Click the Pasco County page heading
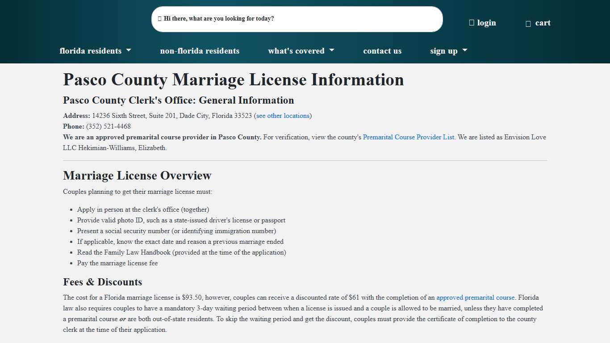Image resolution: width=610 pixels, height=343 pixels. (x=233, y=80)
